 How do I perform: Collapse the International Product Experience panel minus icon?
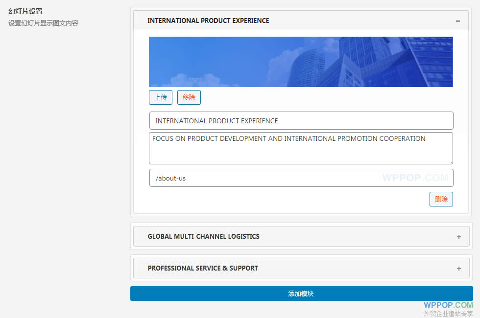click(458, 21)
